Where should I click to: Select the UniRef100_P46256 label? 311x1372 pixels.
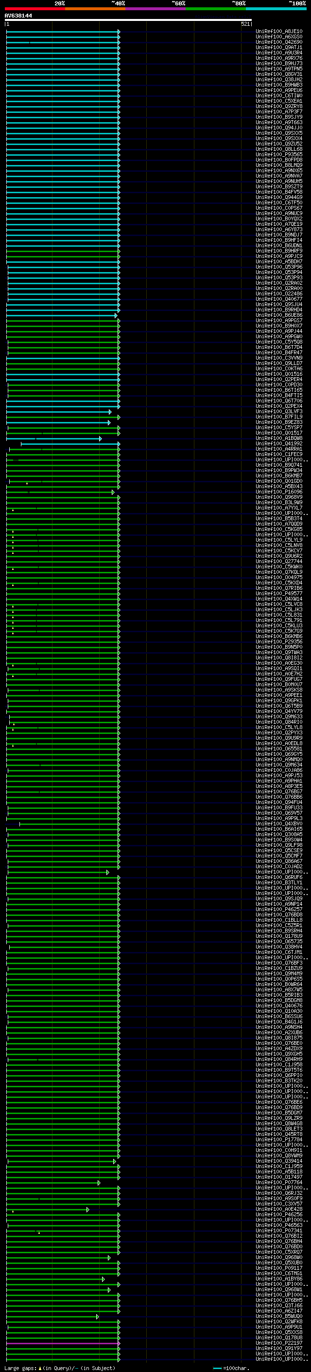(278, 1215)
